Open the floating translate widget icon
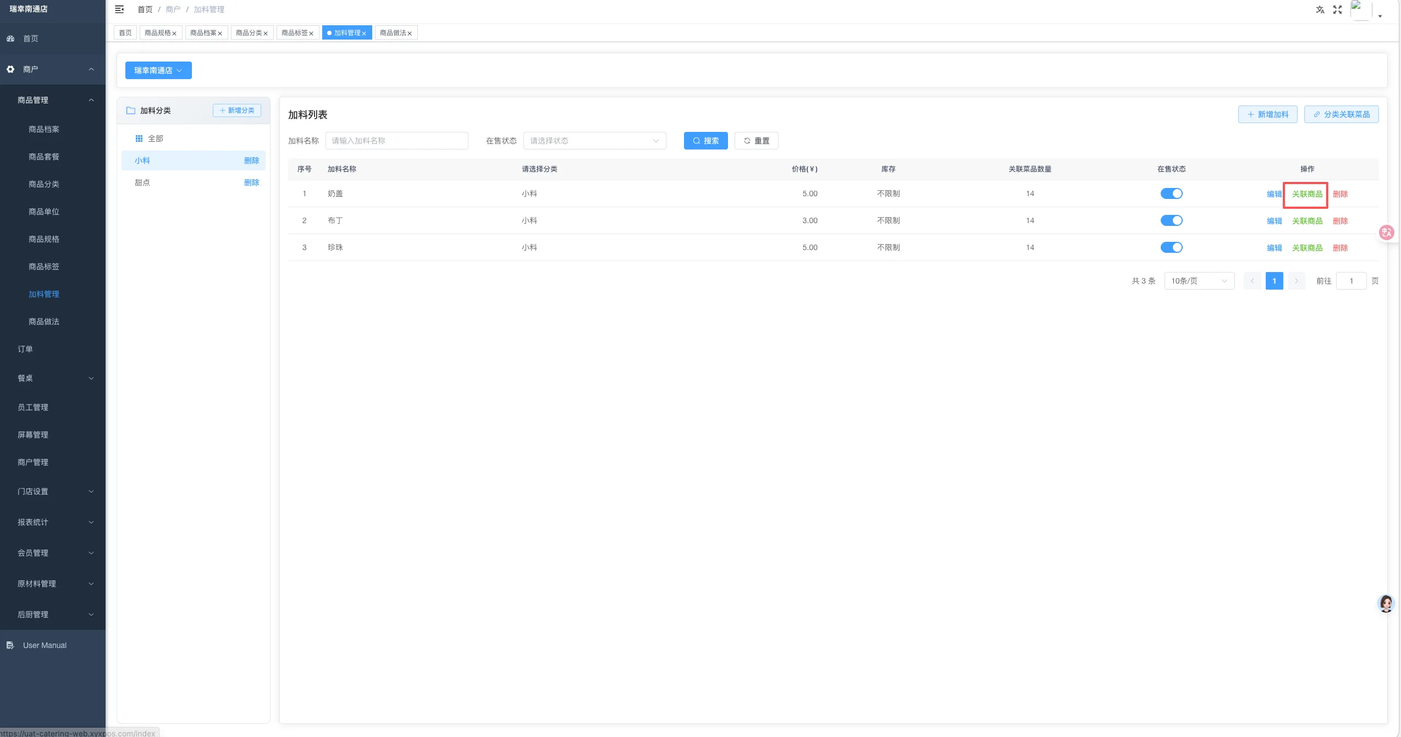This screenshot has height=737, width=1401. 1386,232
